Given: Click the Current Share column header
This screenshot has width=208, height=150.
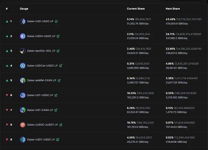Looking at the screenshot, I should tap(136, 9).
